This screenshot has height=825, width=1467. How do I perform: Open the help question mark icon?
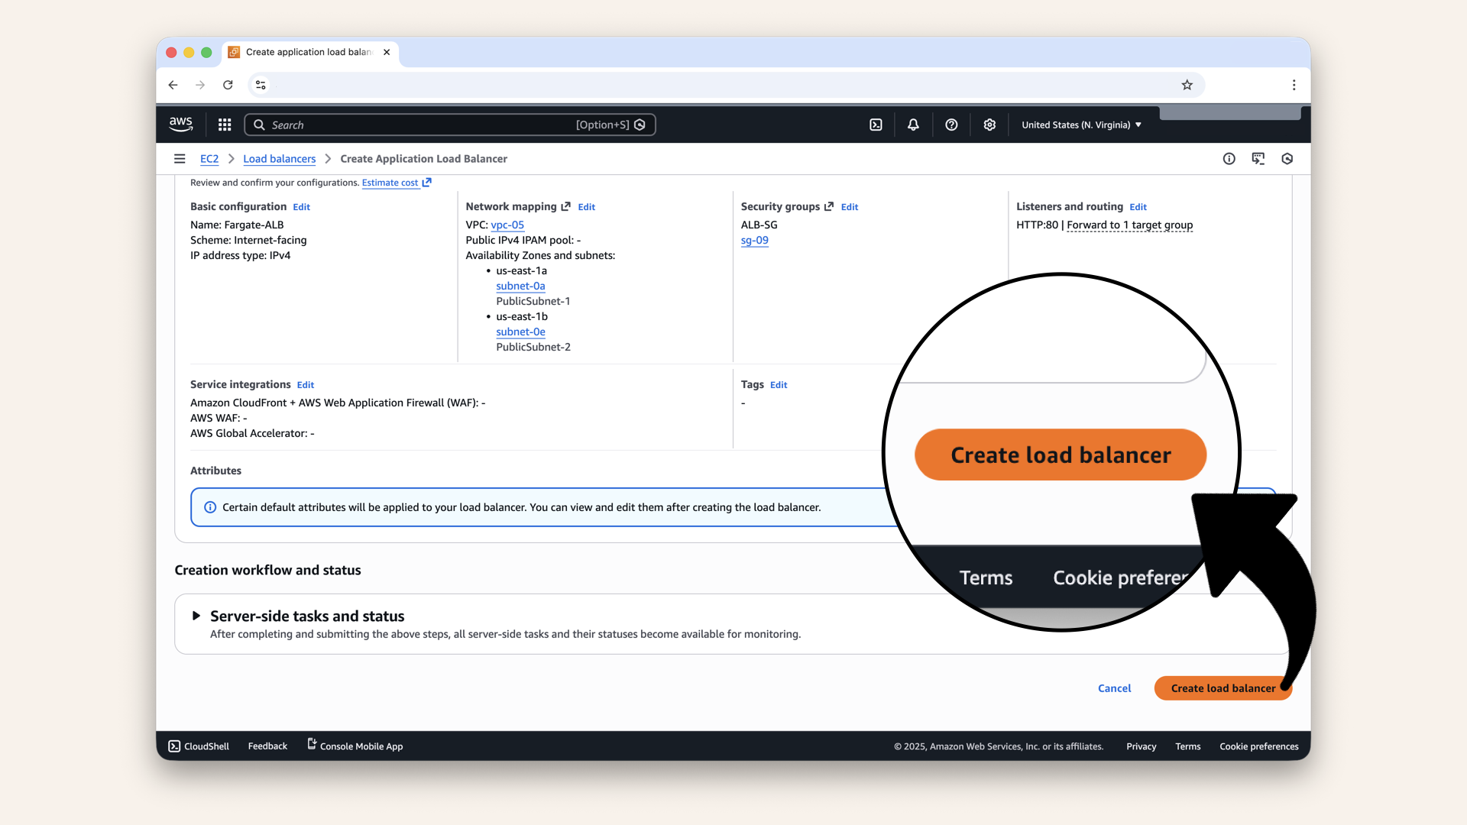[x=951, y=125]
